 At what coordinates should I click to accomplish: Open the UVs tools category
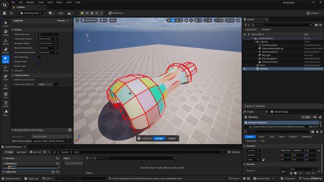click(6, 95)
